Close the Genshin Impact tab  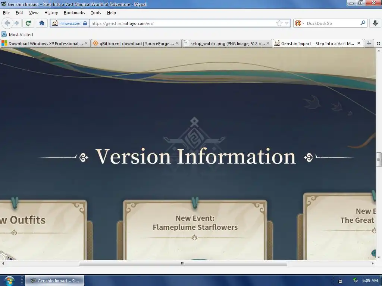point(359,43)
